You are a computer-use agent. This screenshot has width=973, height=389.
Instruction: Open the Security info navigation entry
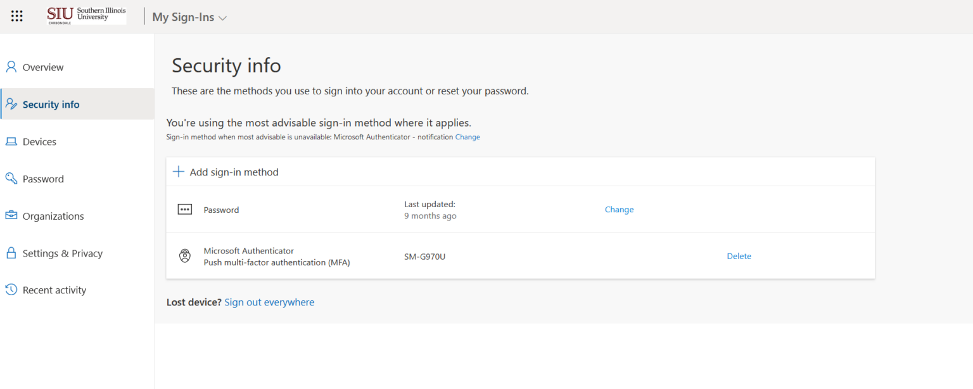pos(51,103)
